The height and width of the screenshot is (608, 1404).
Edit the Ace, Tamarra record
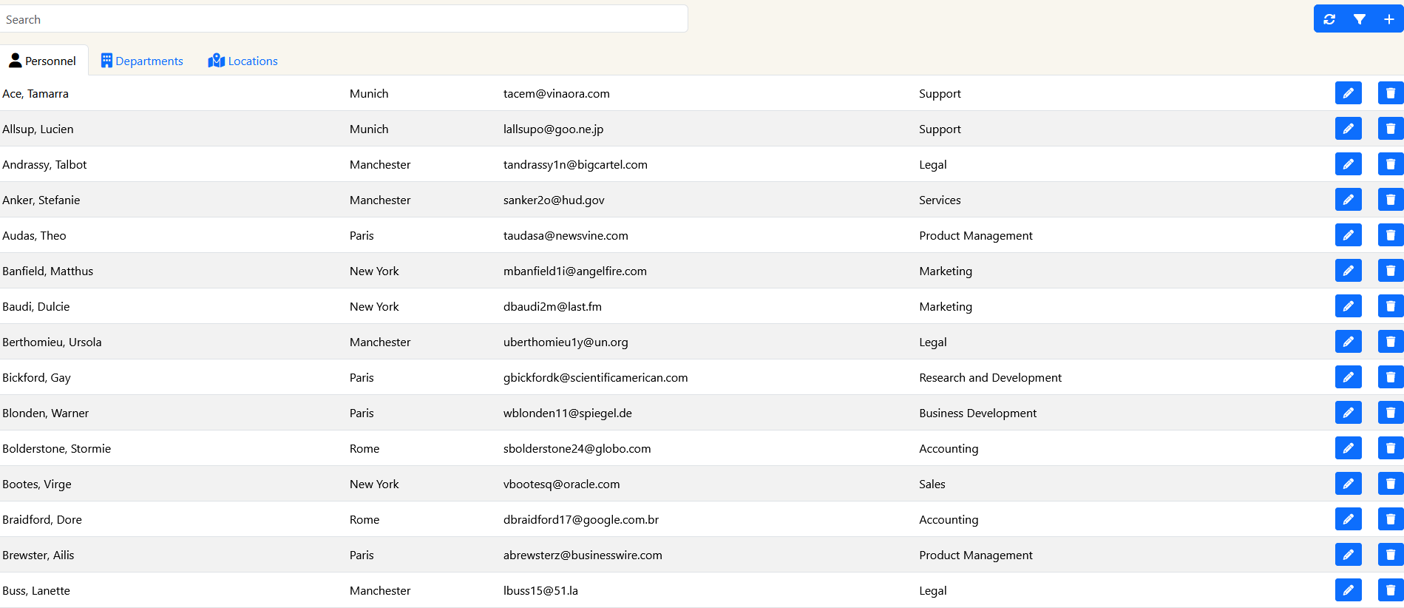pos(1348,93)
